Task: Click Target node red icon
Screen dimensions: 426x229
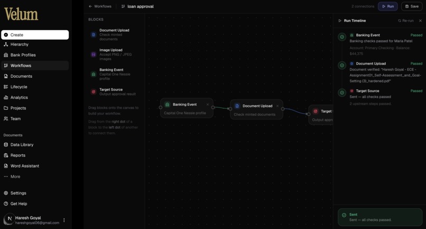Action: 316,111
